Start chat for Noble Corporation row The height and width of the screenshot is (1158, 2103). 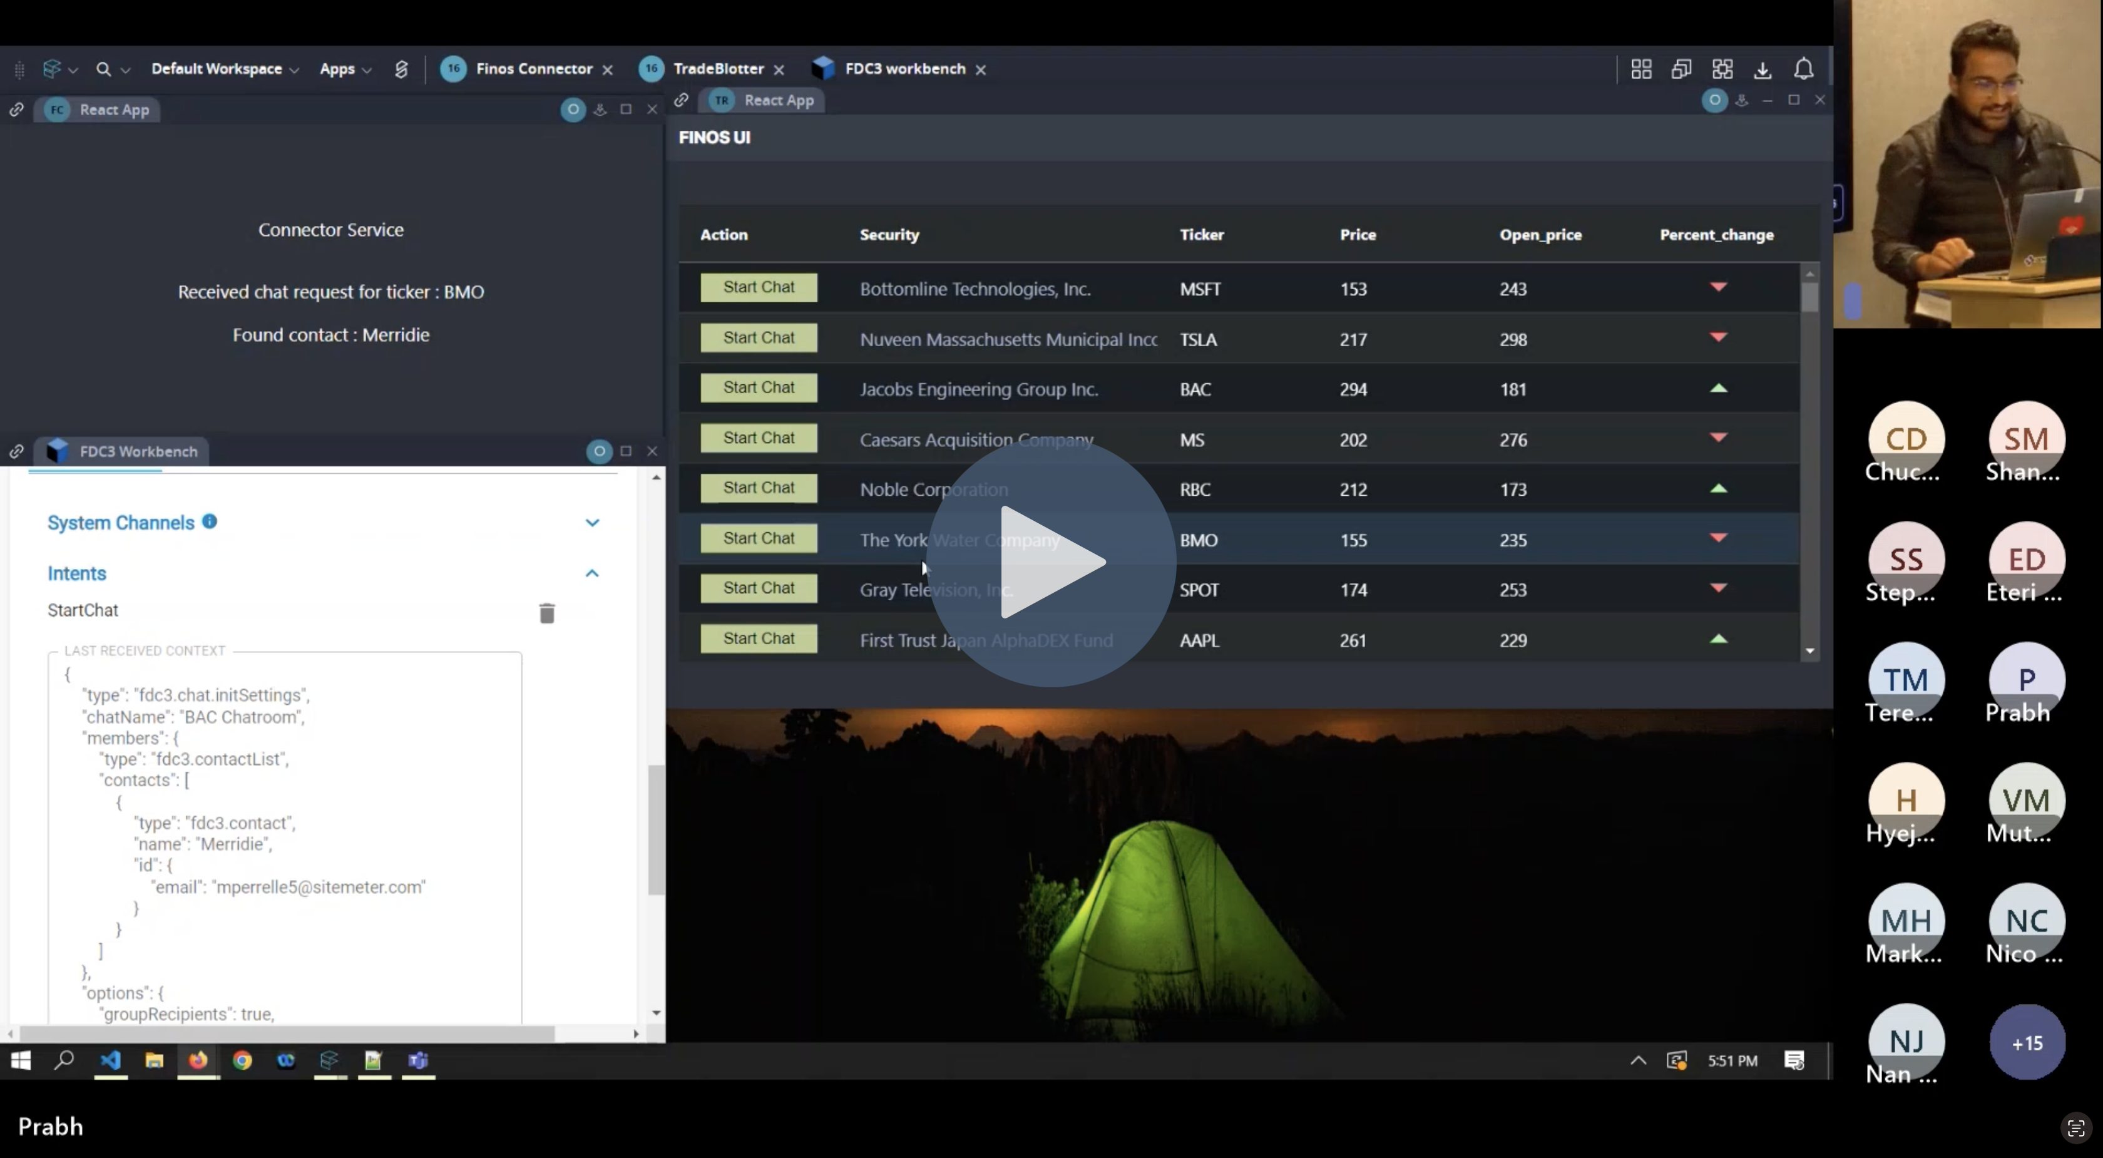(x=759, y=488)
